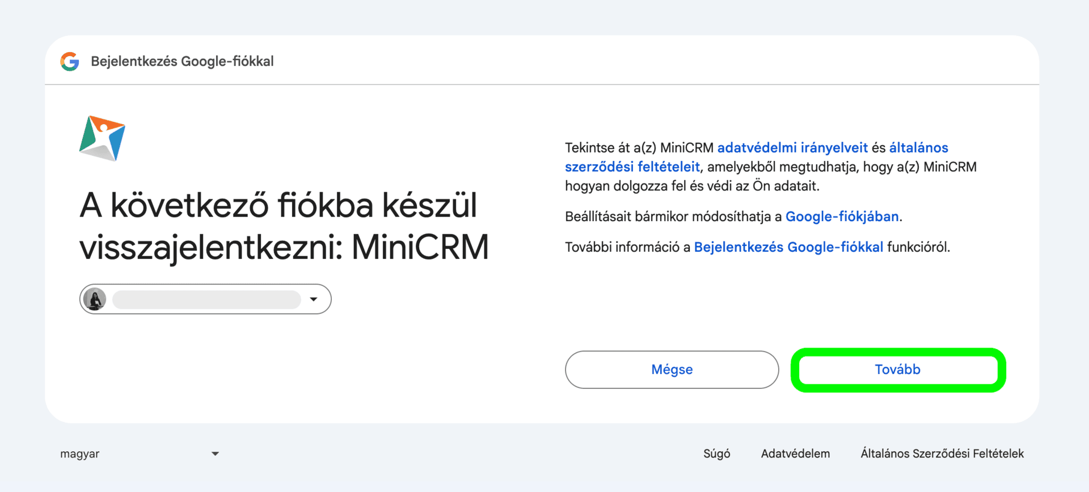Open the Általános Szerződési Feltételek footer link

[x=942, y=453]
